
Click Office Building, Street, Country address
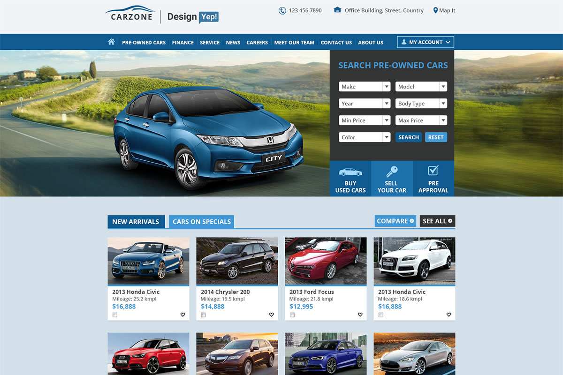384,10
